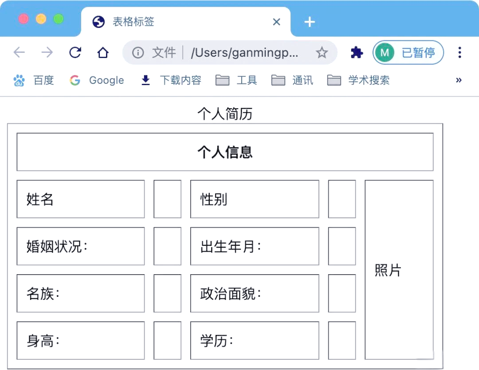Expand the 学术搜索 bookmarks folder
The height and width of the screenshot is (370, 479).
pyautogui.click(x=358, y=80)
